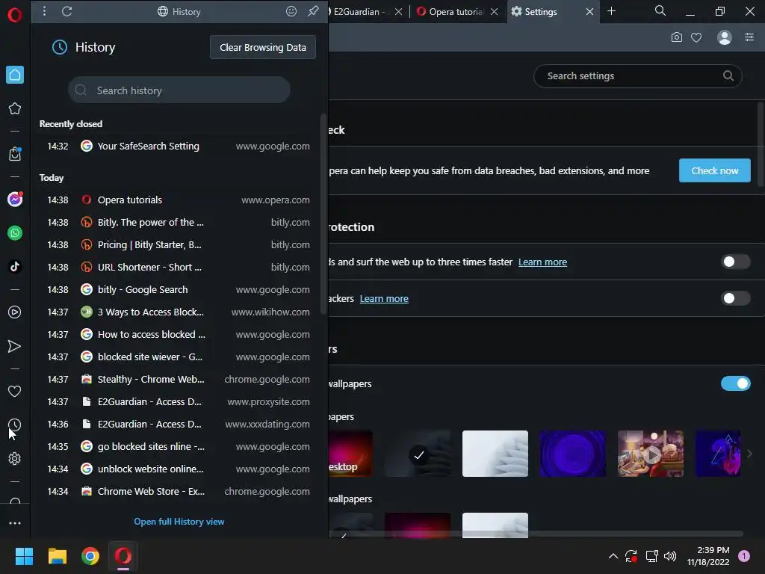Open Your SafeSearch Setting history entry

(179, 146)
